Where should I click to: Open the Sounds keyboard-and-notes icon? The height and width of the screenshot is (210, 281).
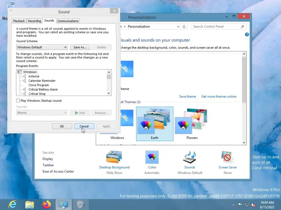190,157
